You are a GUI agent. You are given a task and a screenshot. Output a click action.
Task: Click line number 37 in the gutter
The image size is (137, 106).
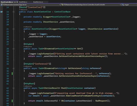pos(8,74)
